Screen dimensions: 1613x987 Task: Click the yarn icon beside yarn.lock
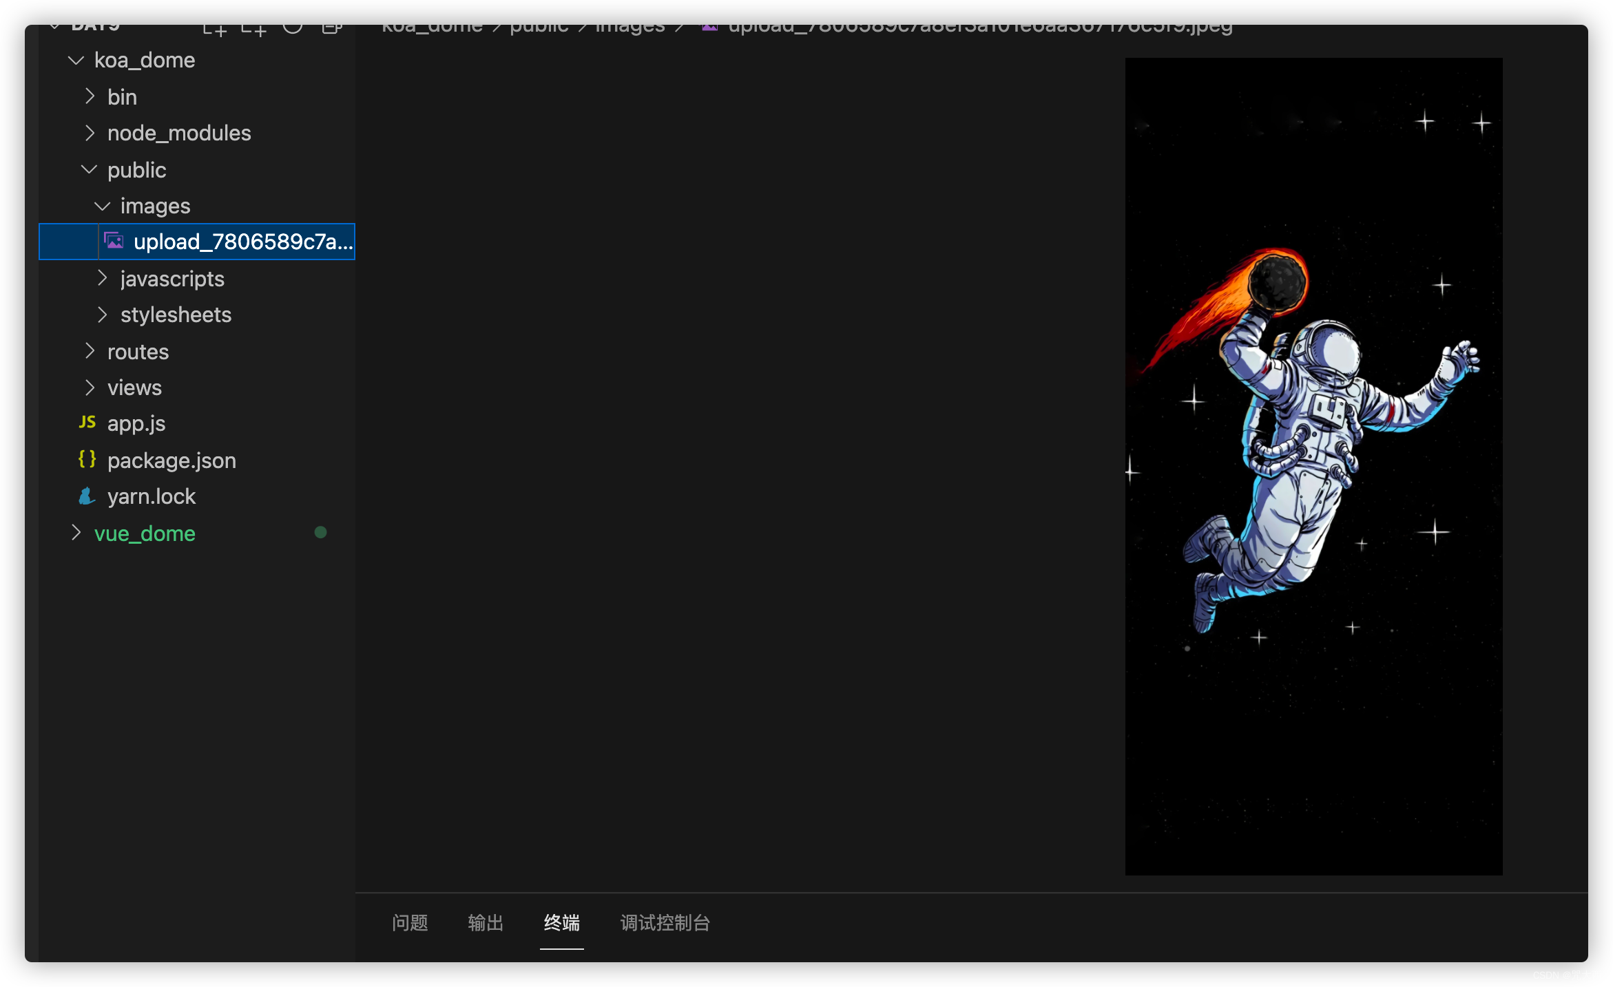click(x=87, y=496)
